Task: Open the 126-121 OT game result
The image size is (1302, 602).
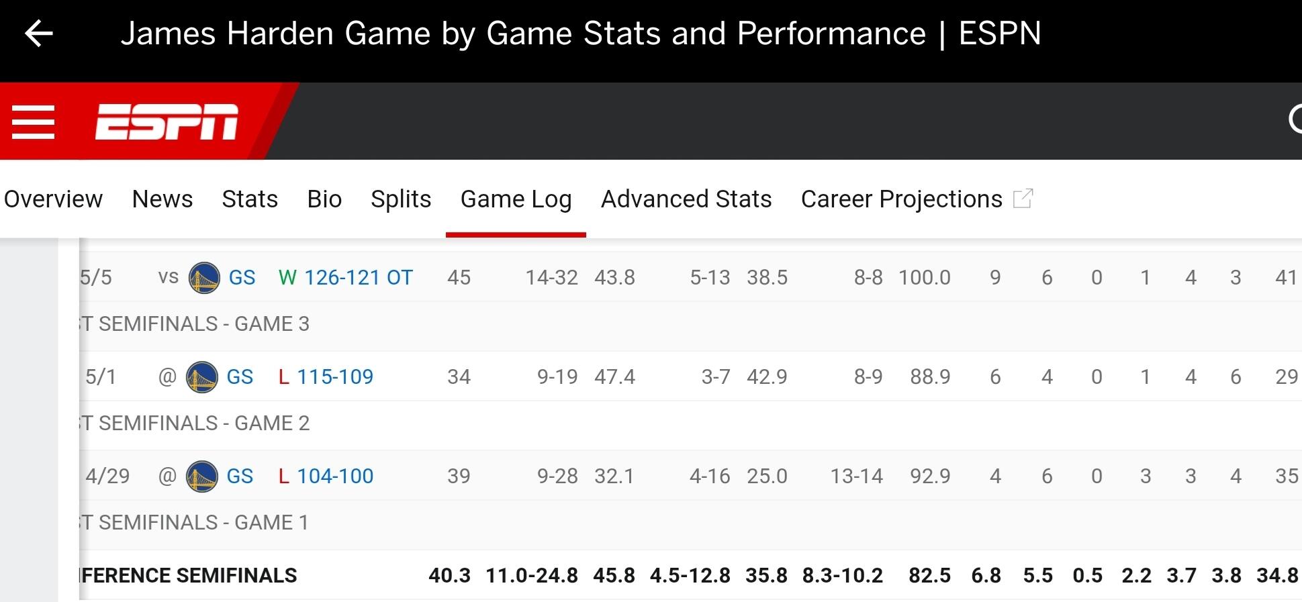Action: pos(359,278)
